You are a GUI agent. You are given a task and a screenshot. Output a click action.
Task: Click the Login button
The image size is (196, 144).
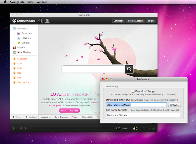(x=151, y=21)
